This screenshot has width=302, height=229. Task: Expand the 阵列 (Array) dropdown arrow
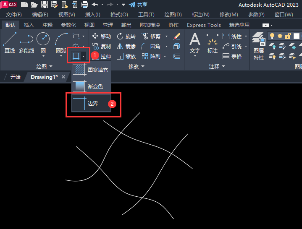165,56
